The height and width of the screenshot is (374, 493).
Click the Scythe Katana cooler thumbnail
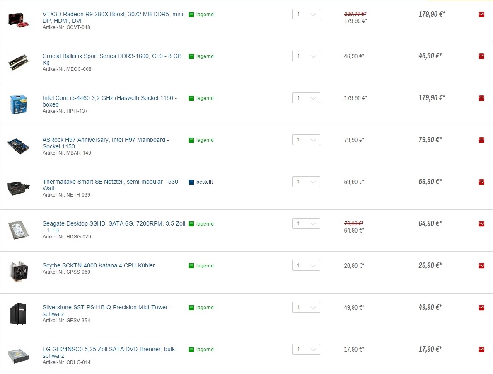point(19,272)
